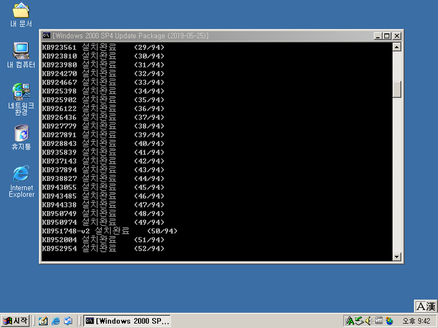Image resolution: width=438 pixels, height=328 pixels.
Task: Maximize the Update Package console window
Action: [387, 35]
